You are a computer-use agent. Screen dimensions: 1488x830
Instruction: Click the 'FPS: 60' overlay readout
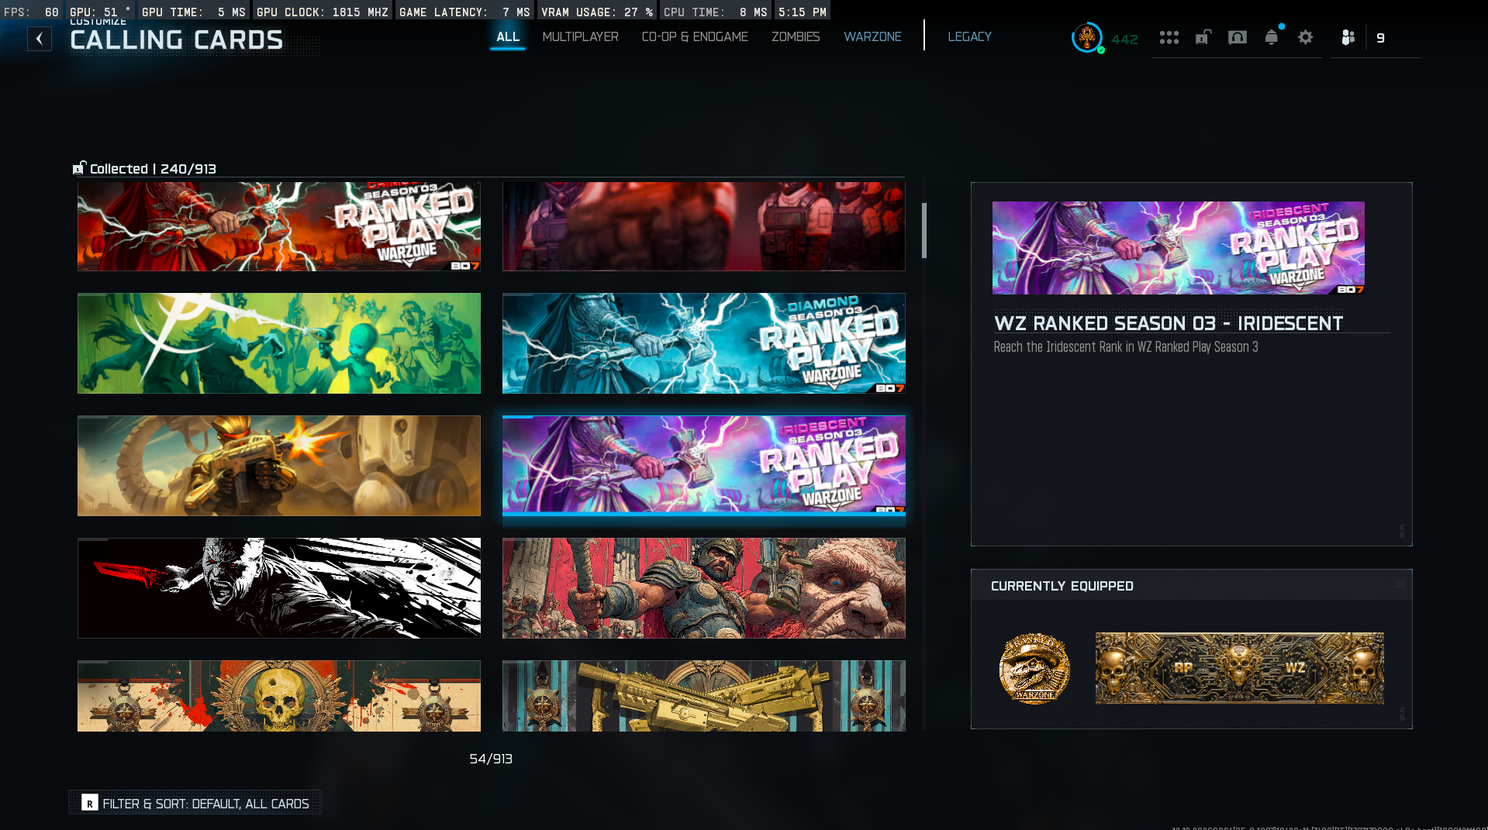point(31,12)
